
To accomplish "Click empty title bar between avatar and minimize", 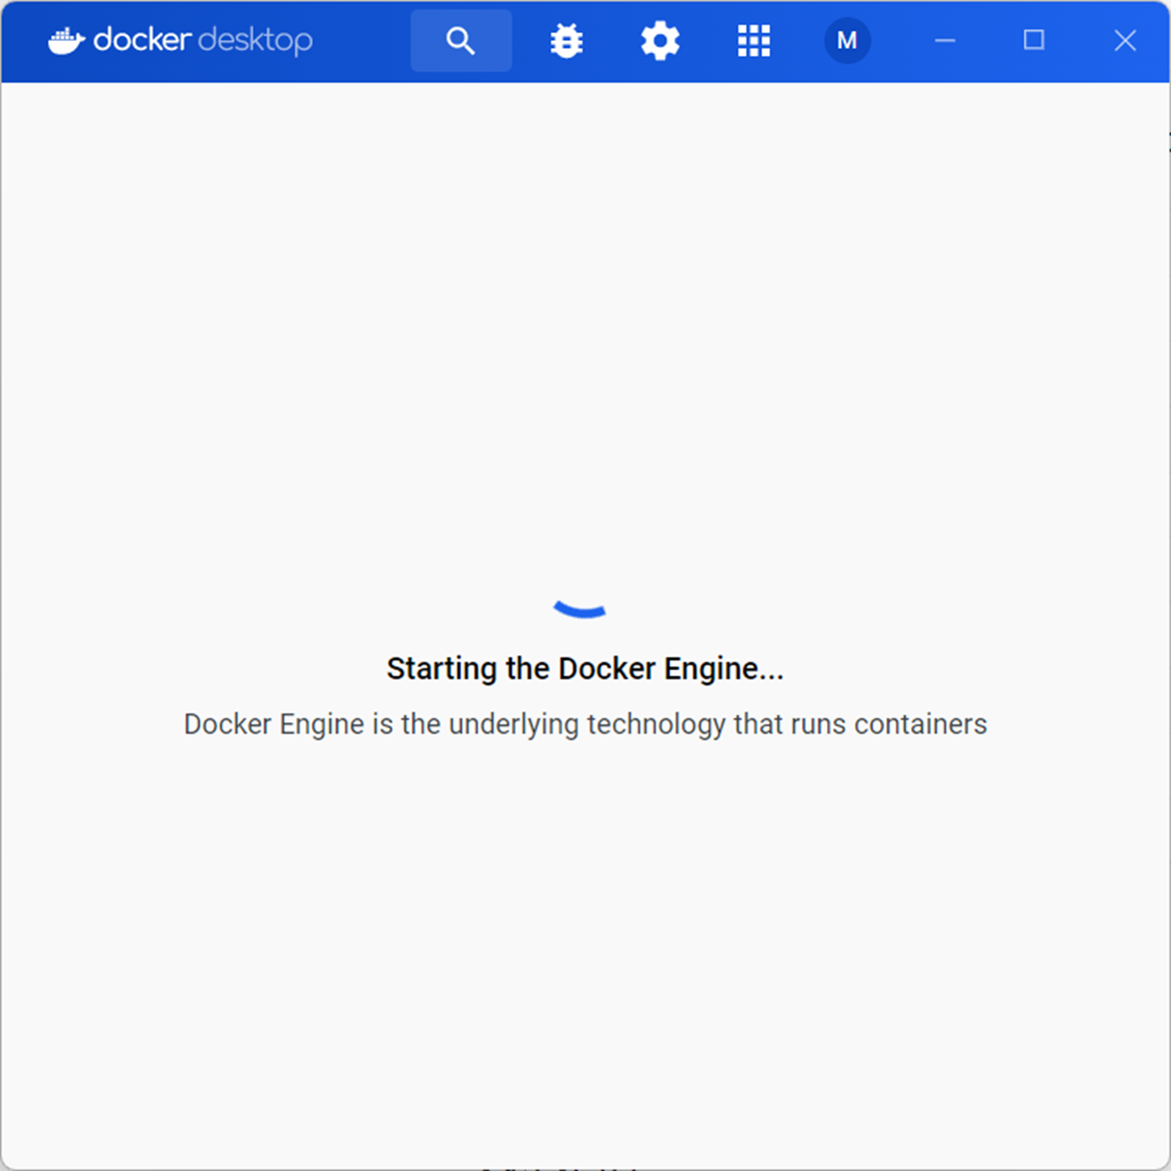I will [896, 40].
